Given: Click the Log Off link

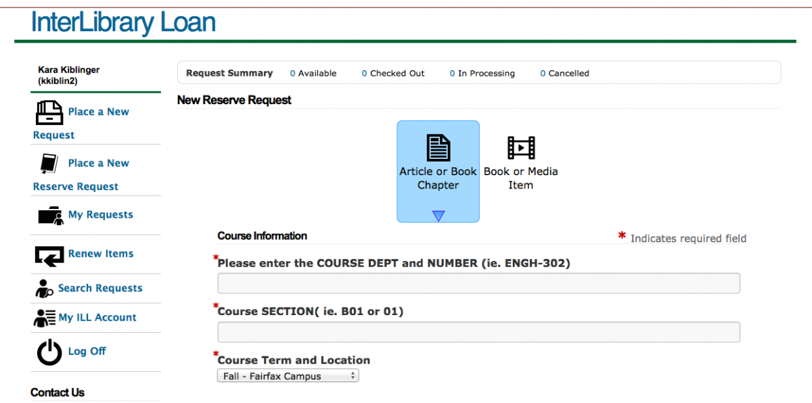Looking at the screenshot, I should pos(87,351).
